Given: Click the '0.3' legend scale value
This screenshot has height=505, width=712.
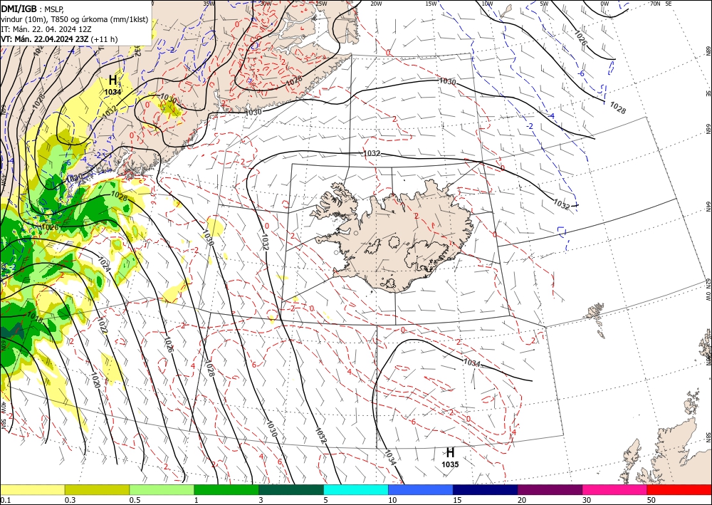Looking at the screenshot, I should click(x=70, y=500).
